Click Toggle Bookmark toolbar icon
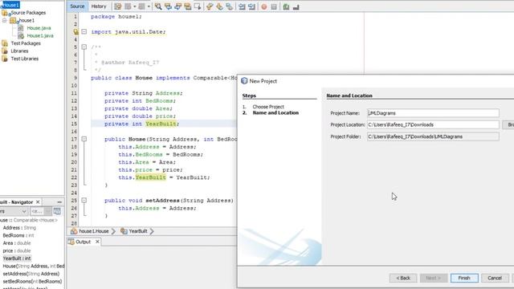The height and width of the screenshot is (289, 514). click(230, 6)
